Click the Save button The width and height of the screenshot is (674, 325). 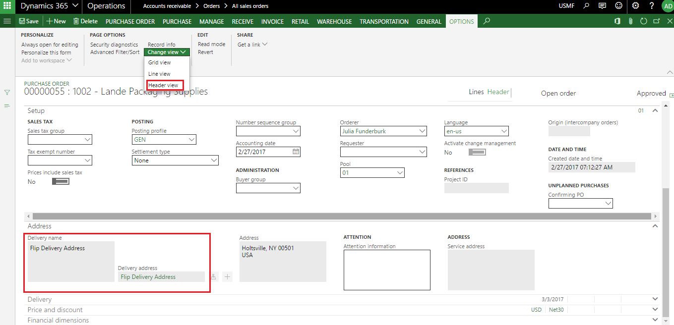[28, 21]
